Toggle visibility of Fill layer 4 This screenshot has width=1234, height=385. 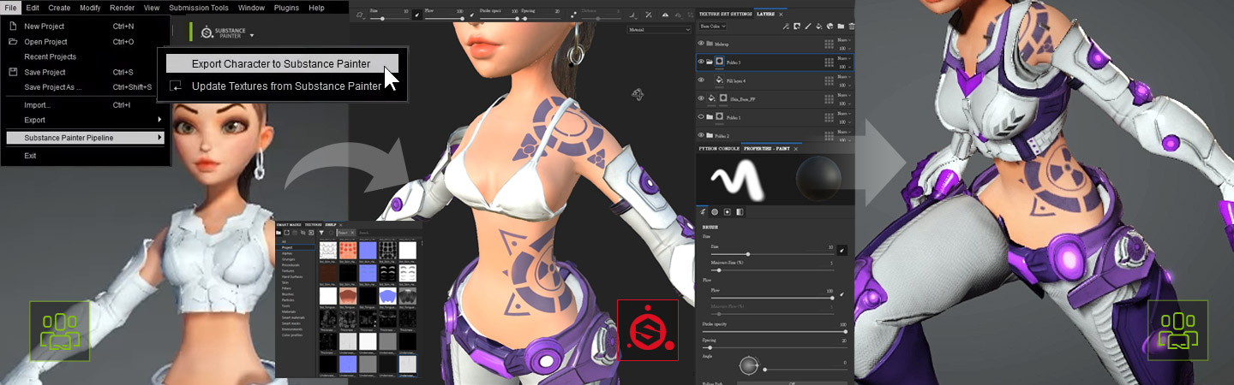point(701,80)
